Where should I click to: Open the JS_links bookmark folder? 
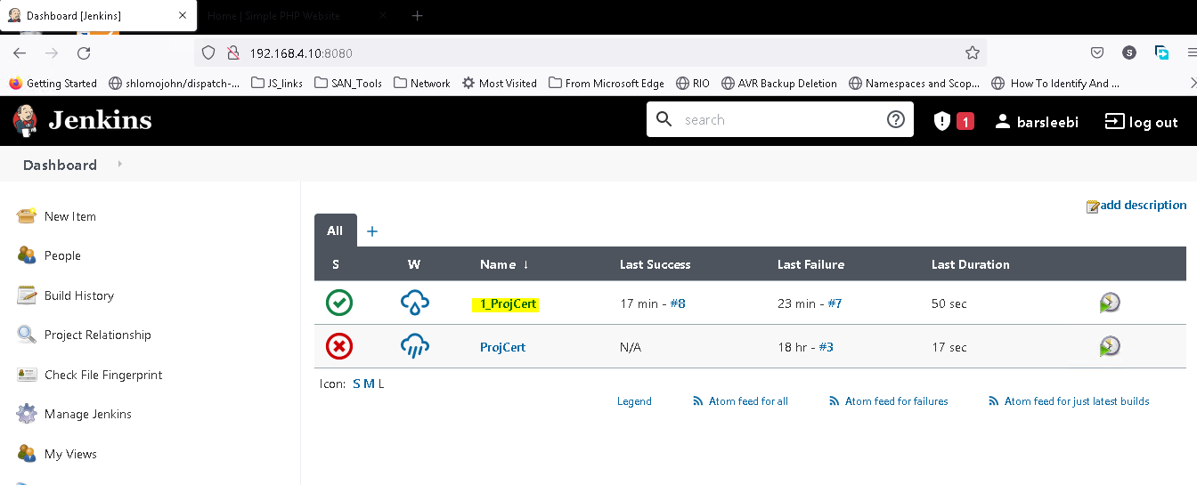(x=277, y=83)
